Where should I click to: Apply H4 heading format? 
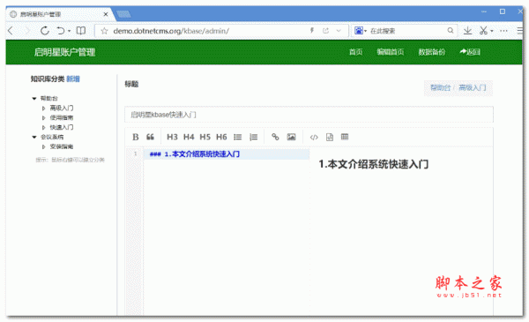[x=189, y=137]
